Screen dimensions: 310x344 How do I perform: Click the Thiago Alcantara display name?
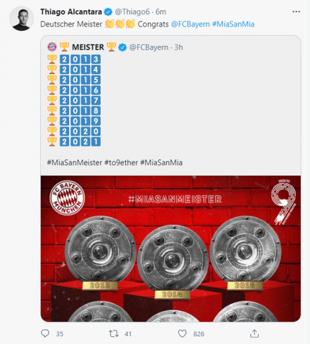coord(71,12)
